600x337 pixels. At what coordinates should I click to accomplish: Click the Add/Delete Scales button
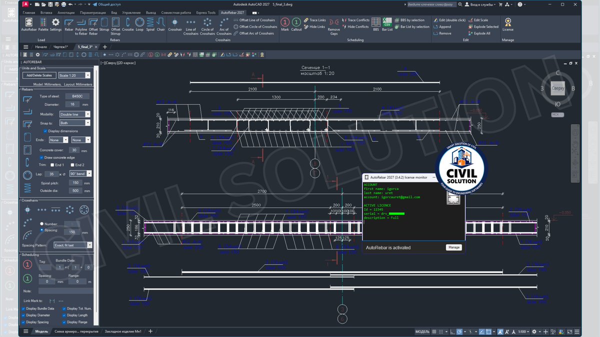(39, 75)
